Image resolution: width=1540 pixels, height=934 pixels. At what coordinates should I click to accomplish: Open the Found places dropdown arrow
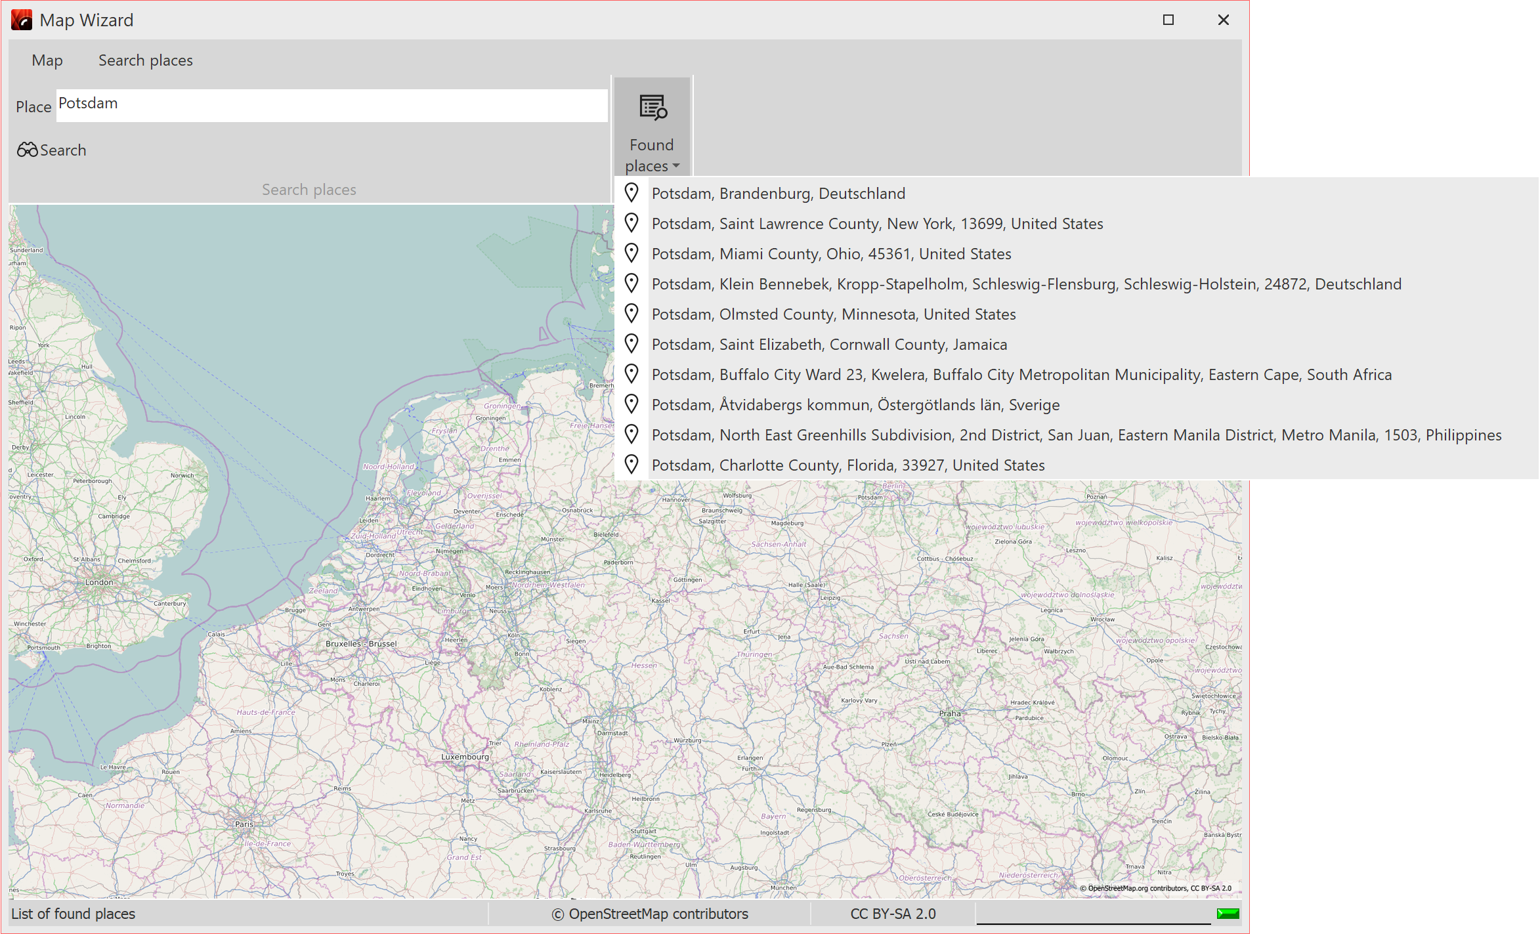point(675,167)
